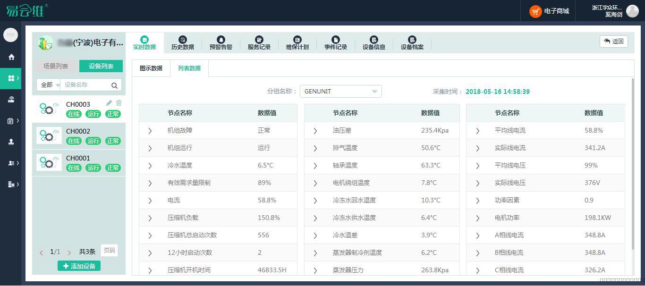Click the value 235.4Kpa
Screen dimensions: 645x286
[435, 130]
